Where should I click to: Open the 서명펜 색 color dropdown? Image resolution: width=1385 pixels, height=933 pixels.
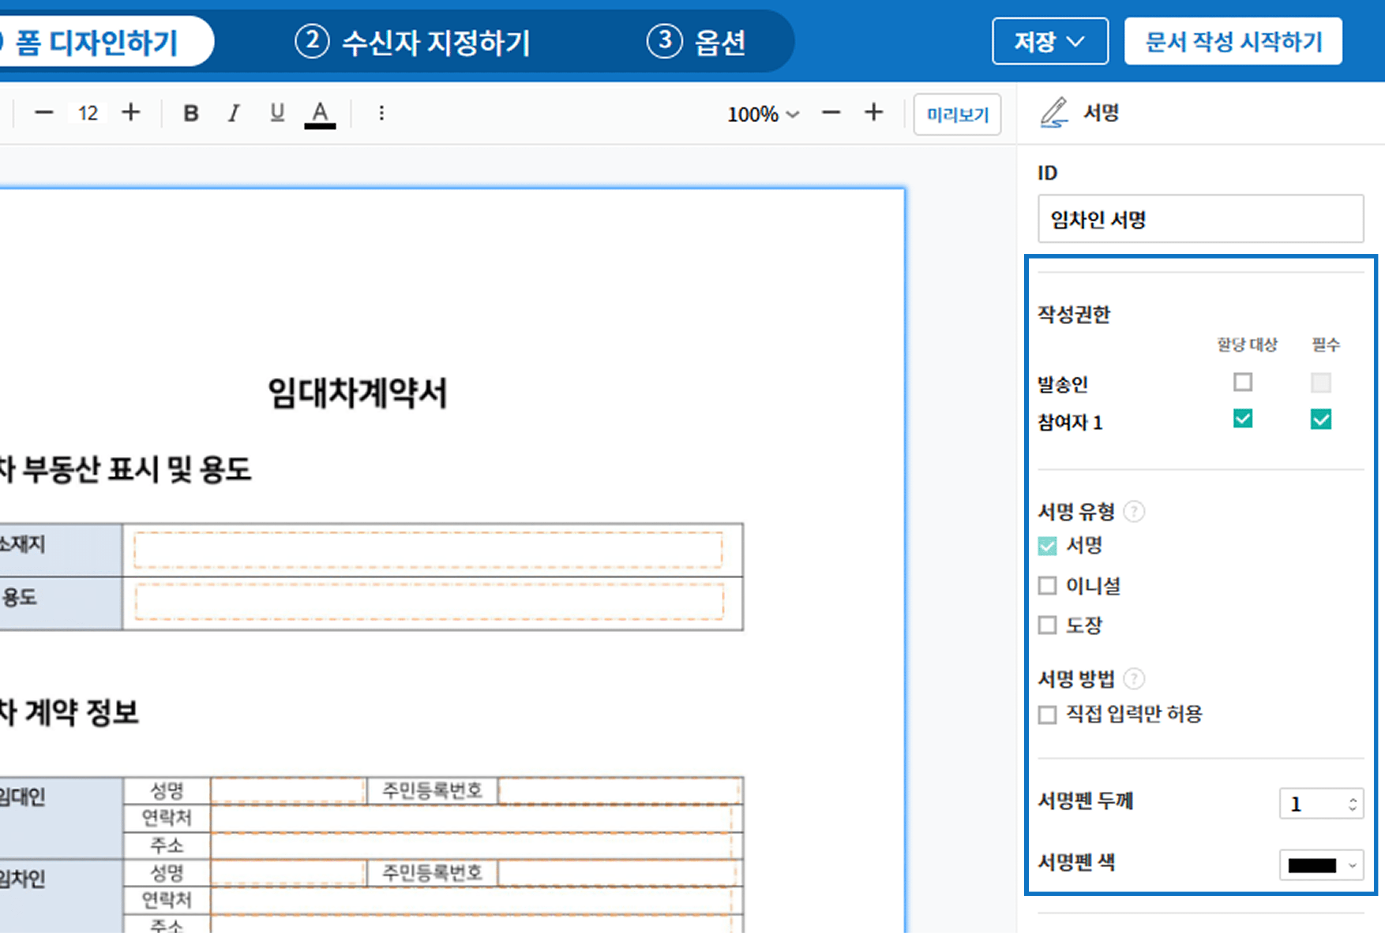[1321, 865]
